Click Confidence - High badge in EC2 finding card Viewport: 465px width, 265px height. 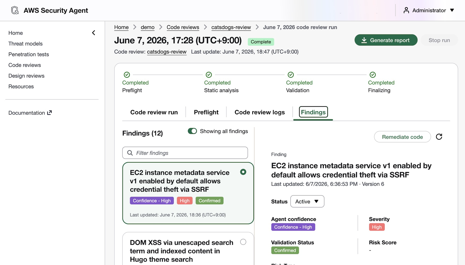152,201
